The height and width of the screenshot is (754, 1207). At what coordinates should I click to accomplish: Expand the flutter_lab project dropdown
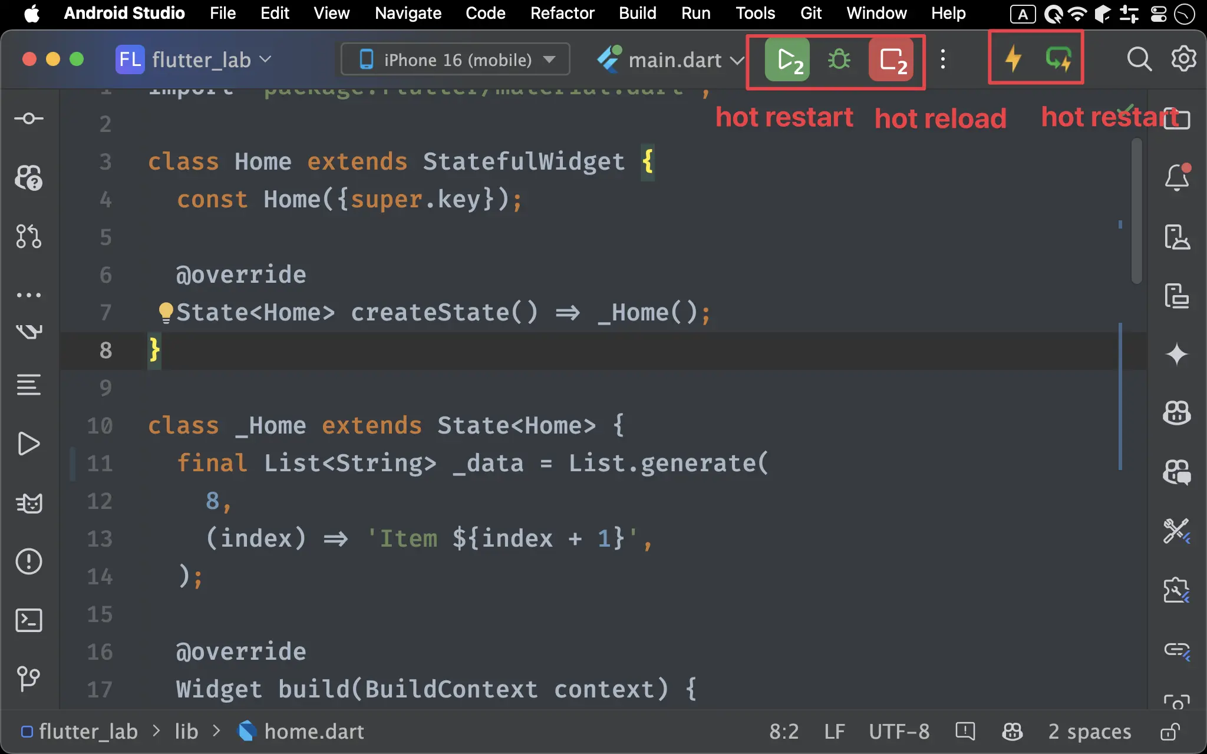194,59
